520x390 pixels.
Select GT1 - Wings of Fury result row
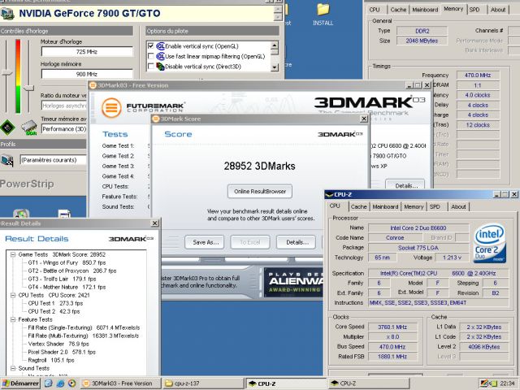(x=67, y=262)
